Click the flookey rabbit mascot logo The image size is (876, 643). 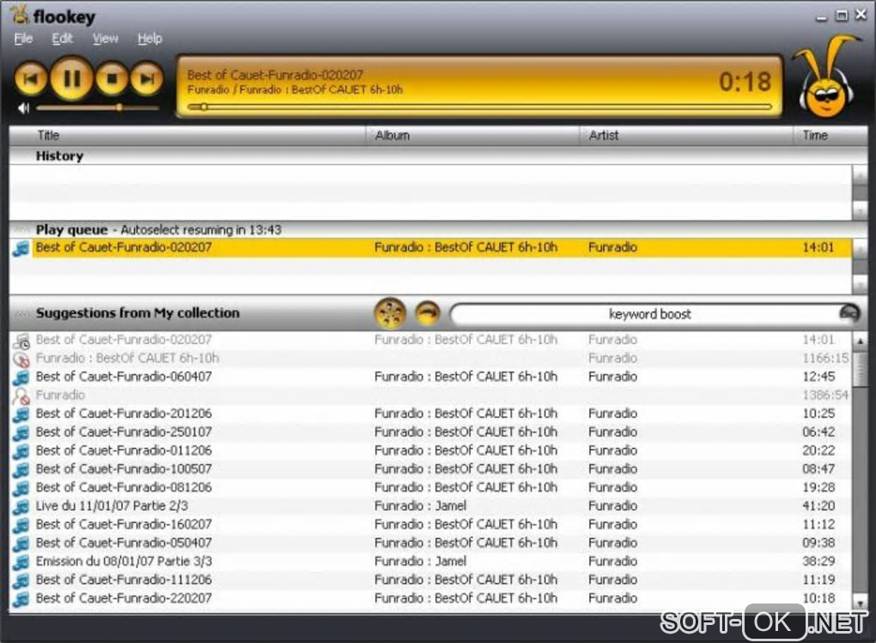click(826, 77)
